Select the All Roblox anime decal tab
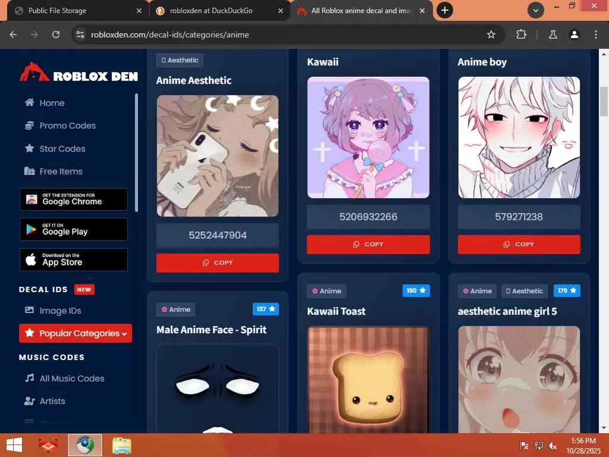The width and height of the screenshot is (609, 457). coord(361,11)
